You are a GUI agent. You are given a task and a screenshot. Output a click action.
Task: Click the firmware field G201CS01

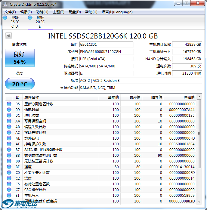pos(106,45)
